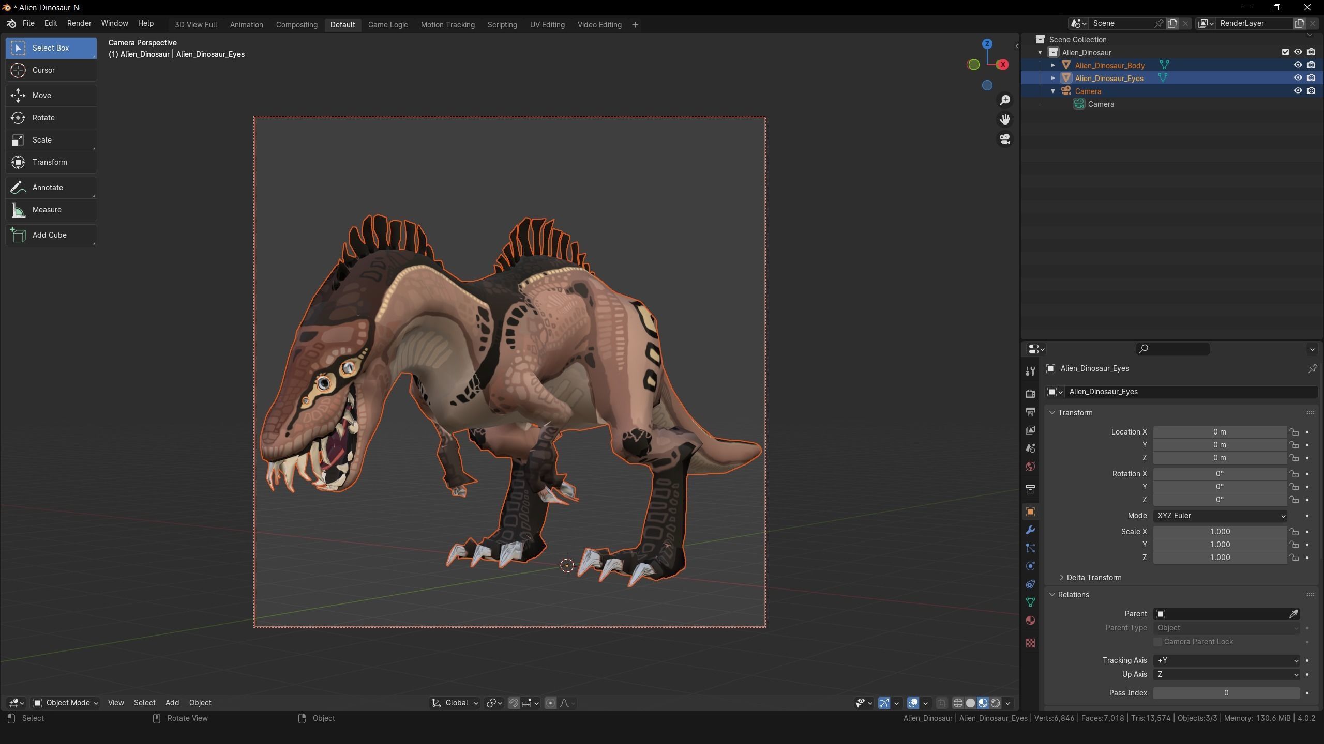Select the Annotate tool
The width and height of the screenshot is (1324, 744).
(x=51, y=188)
